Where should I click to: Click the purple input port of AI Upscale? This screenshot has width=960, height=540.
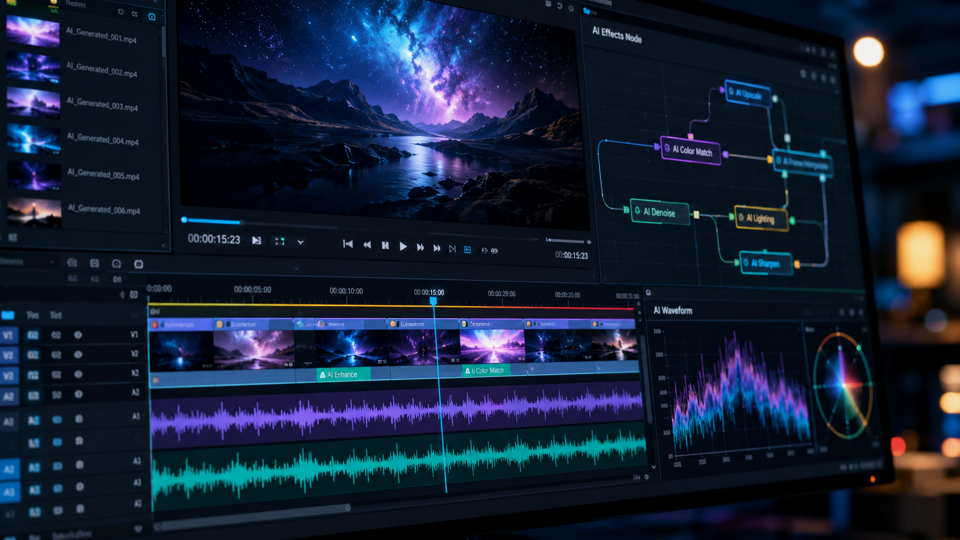(x=722, y=90)
